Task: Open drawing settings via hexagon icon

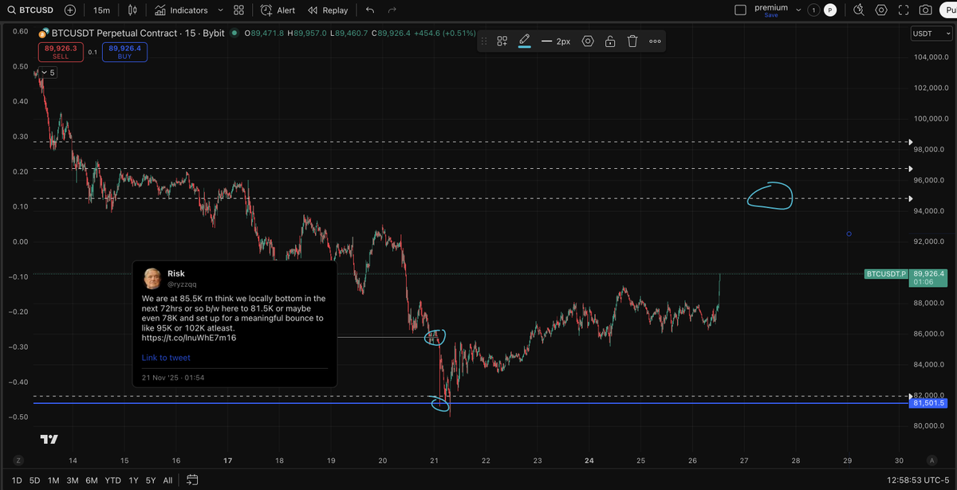Action: [588, 41]
